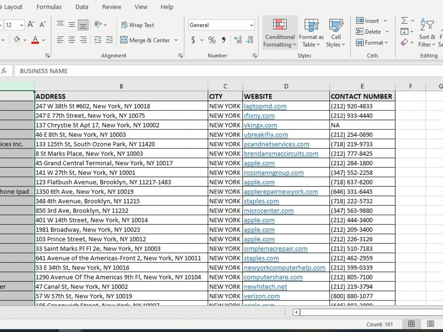443x332 pixels.
Task: Click the horizontal scrollbar left arrow
Action: click(296, 312)
